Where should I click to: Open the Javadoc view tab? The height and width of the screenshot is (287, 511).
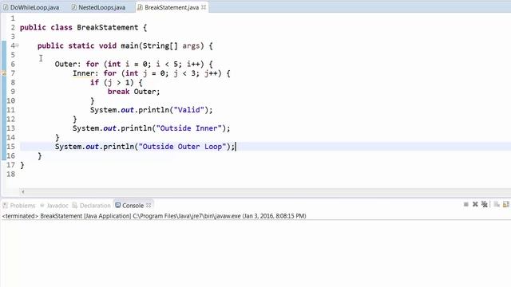54,206
